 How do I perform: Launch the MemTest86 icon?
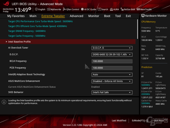coord(138,9)
